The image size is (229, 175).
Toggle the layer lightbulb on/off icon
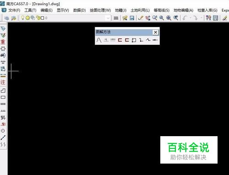coord(22,18)
